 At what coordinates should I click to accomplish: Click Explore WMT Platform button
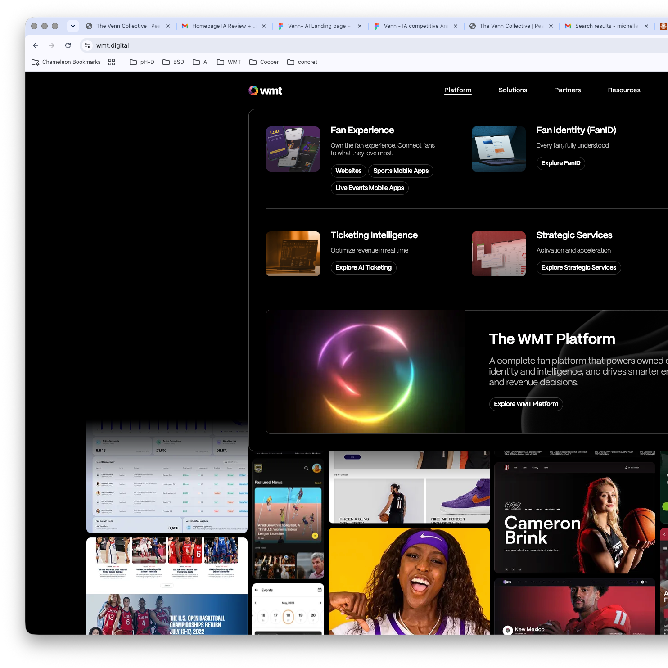tap(526, 404)
